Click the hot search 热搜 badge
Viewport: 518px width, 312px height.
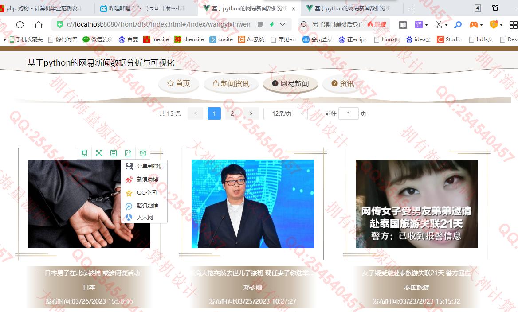(x=377, y=24)
